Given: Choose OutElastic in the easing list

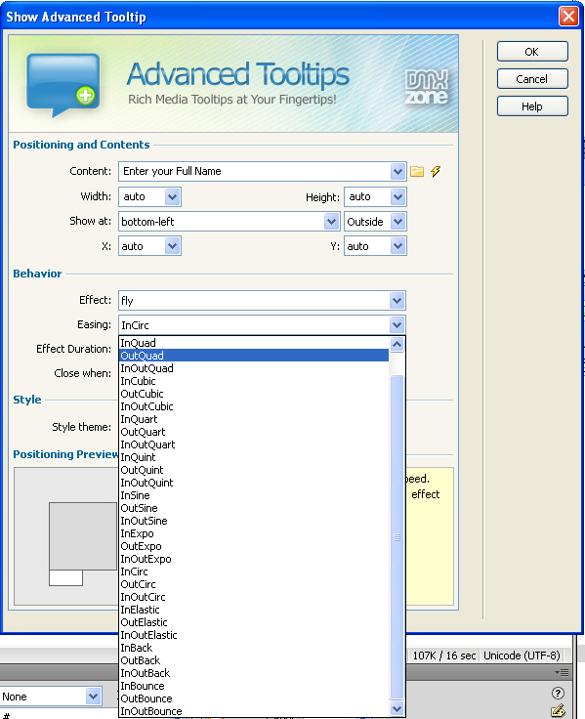Looking at the screenshot, I should pos(144,622).
